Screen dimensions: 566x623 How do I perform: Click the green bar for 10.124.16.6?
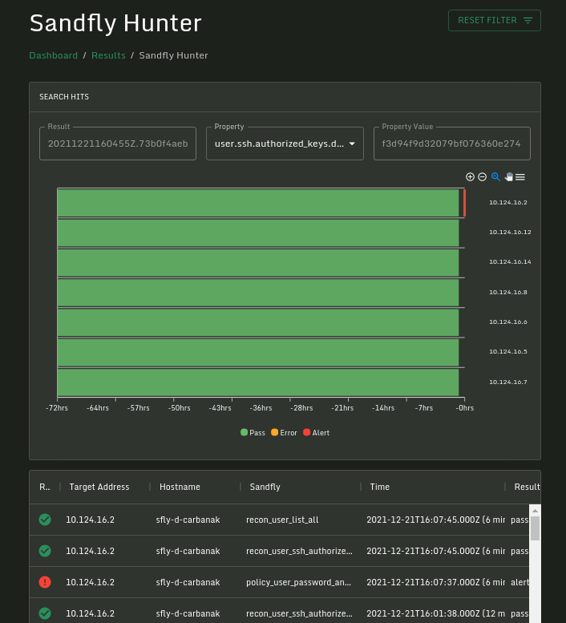click(x=258, y=322)
